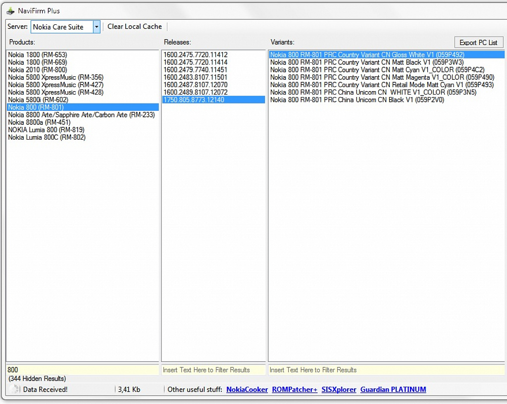The width and height of the screenshot is (507, 404).
Task: Click the products filter field containing 800
Action: [x=83, y=370]
